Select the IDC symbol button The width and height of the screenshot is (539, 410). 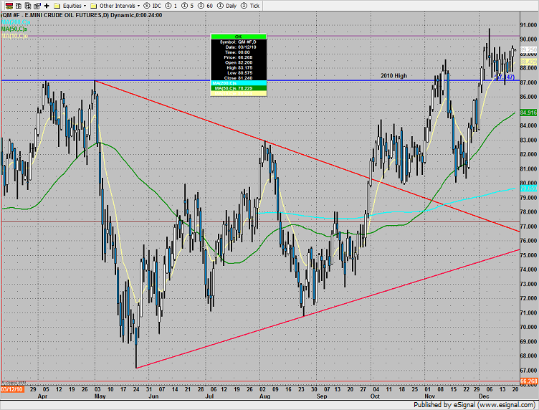152,6
